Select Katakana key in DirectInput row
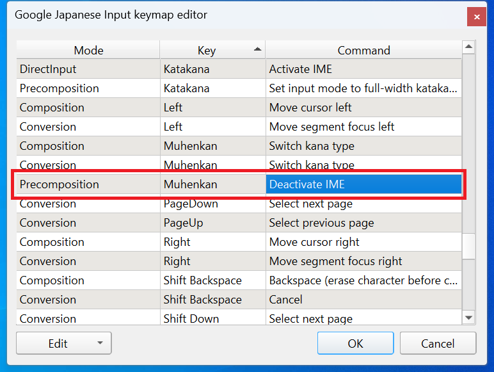Screen dimensions: 494x372 [x=213, y=69]
